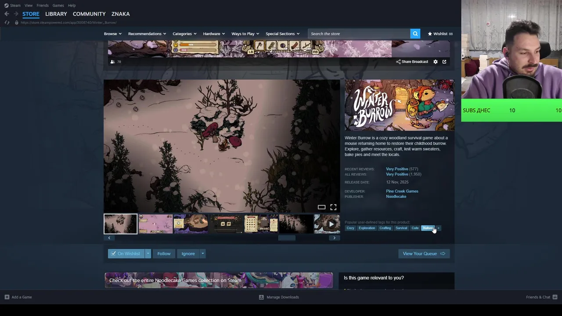Viewport: 562px width, 316px height.
Task: Open the Browse dropdown
Action: [113, 34]
